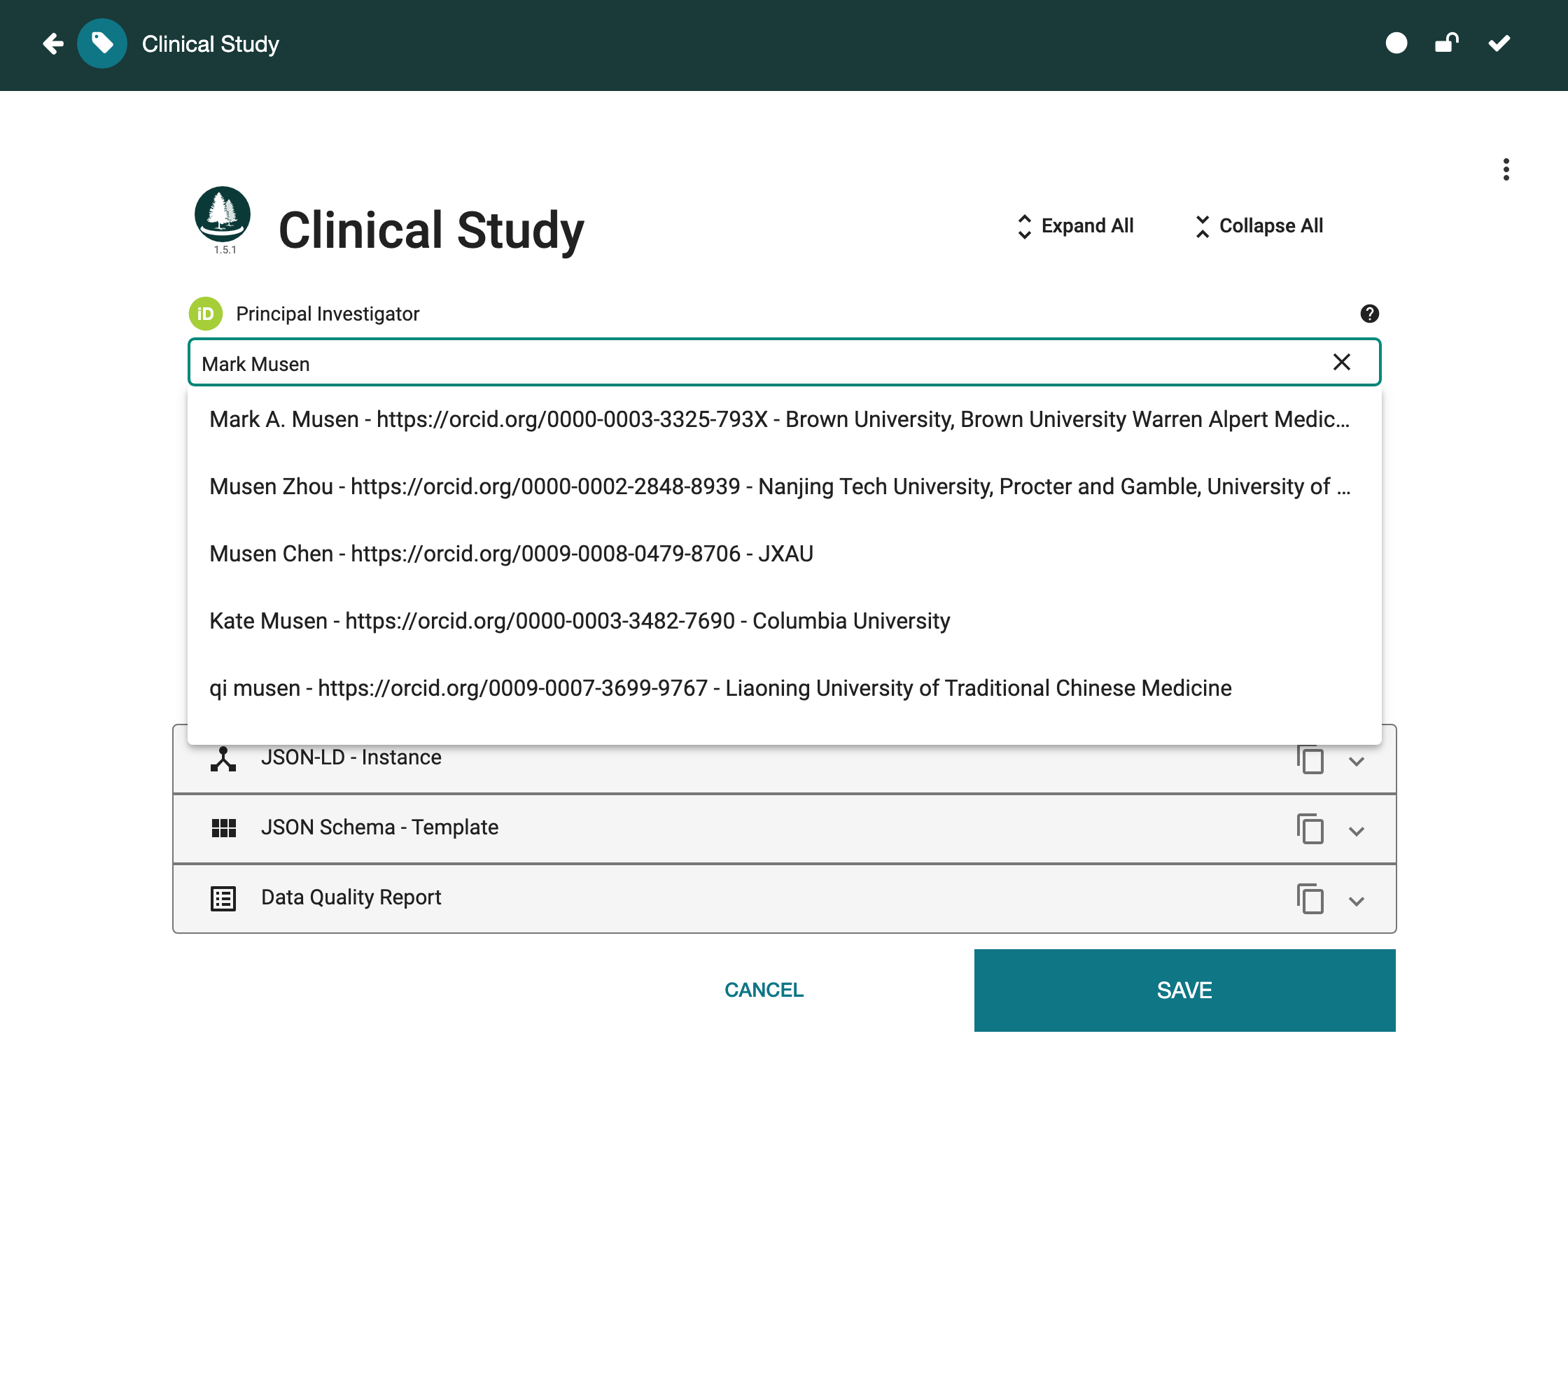Show help for Principal Investigator field

coord(1368,314)
